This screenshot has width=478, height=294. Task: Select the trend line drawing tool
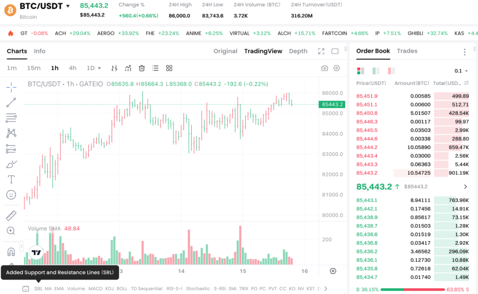[11, 103]
